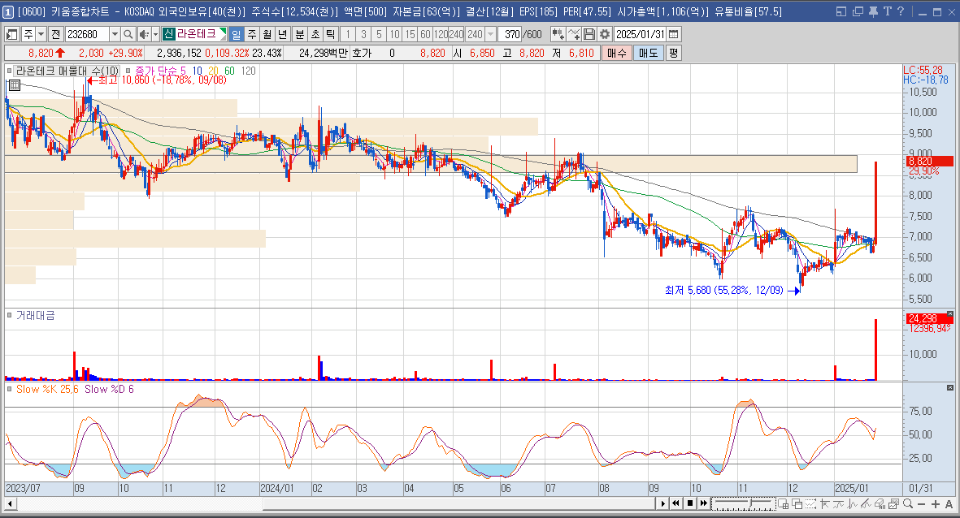
Task: Click the candle count field showing 370
Action: point(510,34)
